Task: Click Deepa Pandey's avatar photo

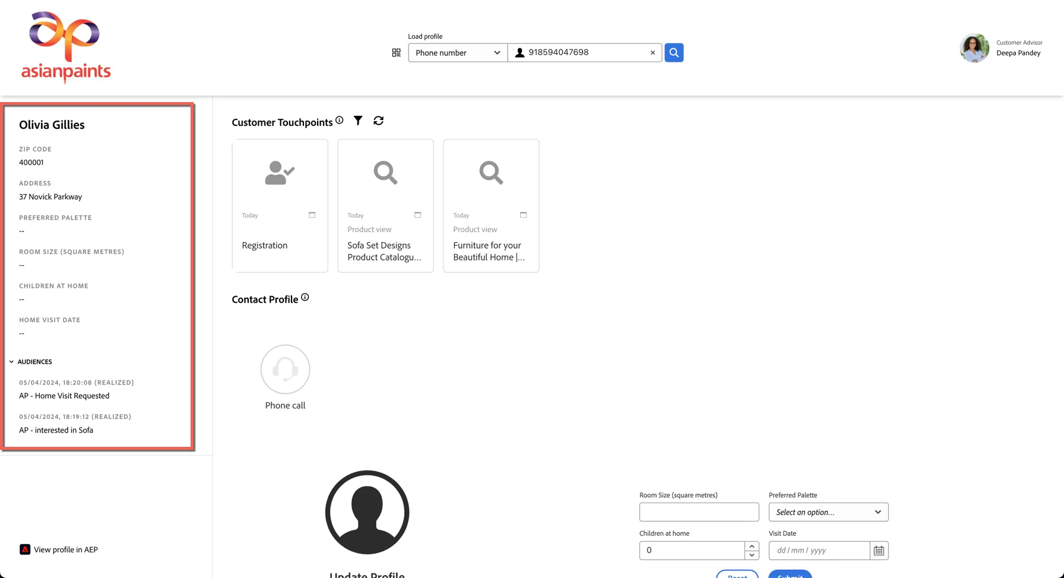Action: pyautogui.click(x=974, y=48)
